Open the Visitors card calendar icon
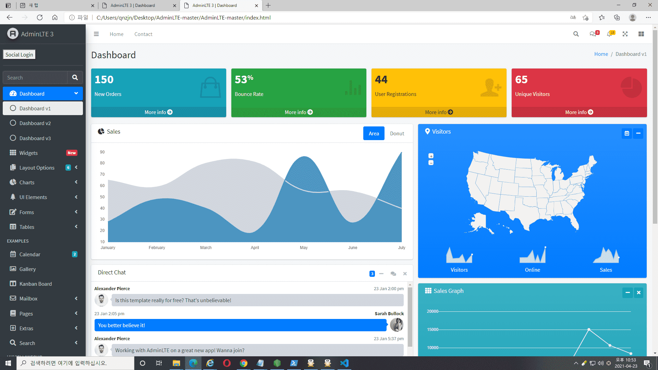This screenshot has height=370, width=658. (x=627, y=133)
